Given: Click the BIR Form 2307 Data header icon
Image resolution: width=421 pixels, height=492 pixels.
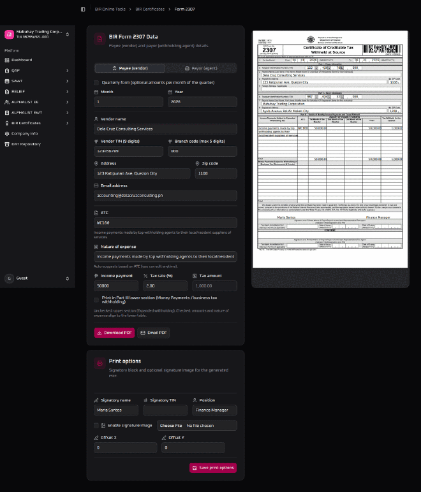Looking at the screenshot, I should click(x=100, y=39).
